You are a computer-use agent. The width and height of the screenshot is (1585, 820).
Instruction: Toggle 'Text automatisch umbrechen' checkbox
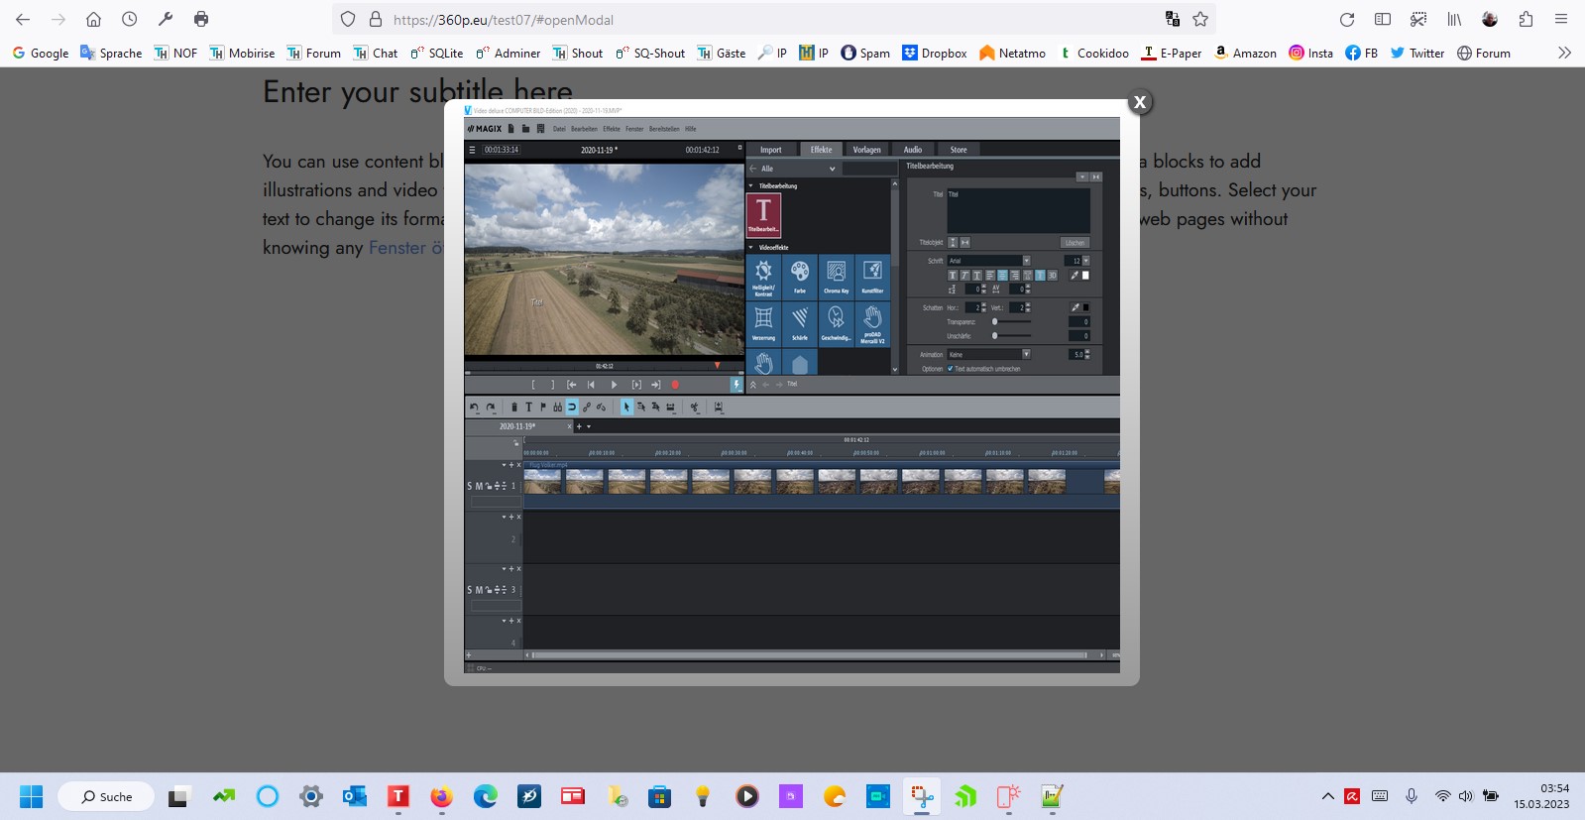(x=951, y=369)
